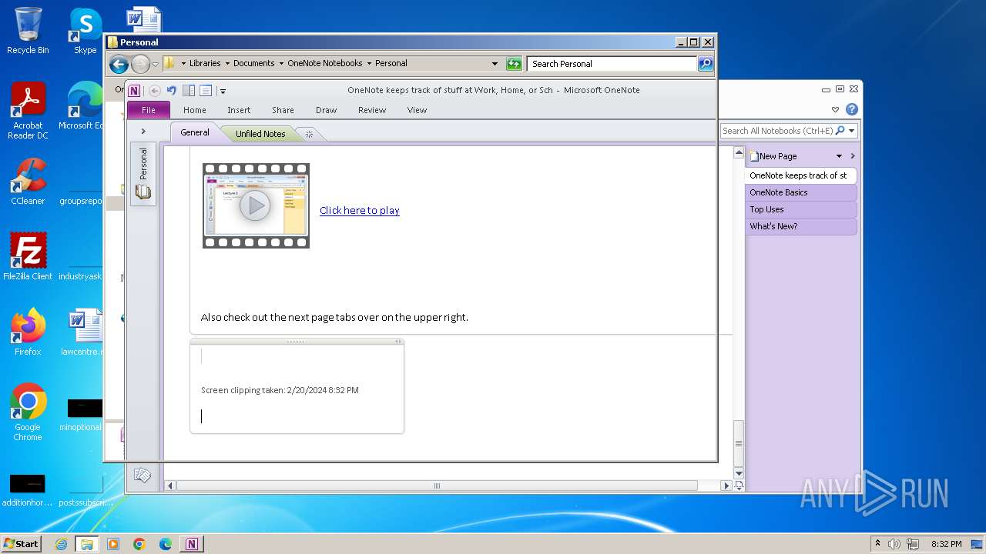Image resolution: width=986 pixels, height=554 pixels.
Task: Click the 'Also check out the next page tabs' text
Action: pos(334,317)
